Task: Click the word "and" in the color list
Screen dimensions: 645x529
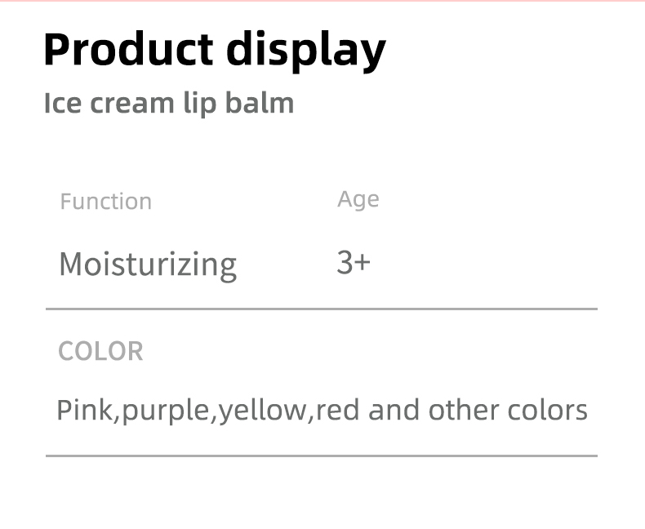Action: (x=394, y=409)
